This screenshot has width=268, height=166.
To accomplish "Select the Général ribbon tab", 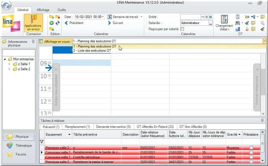I will 23,10.
